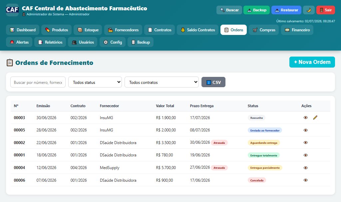This screenshot has width=341, height=202.
Task: View order 00002 using eye icon
Action: coord(306,143)
